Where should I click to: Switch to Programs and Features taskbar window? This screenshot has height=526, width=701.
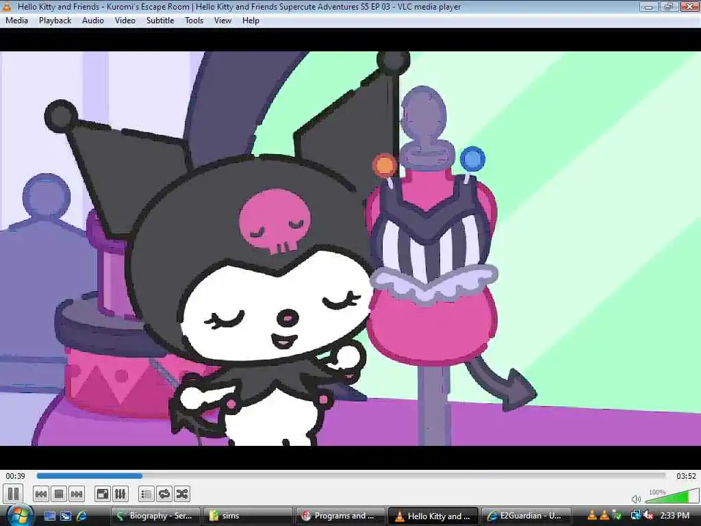(x=340, y=516)
